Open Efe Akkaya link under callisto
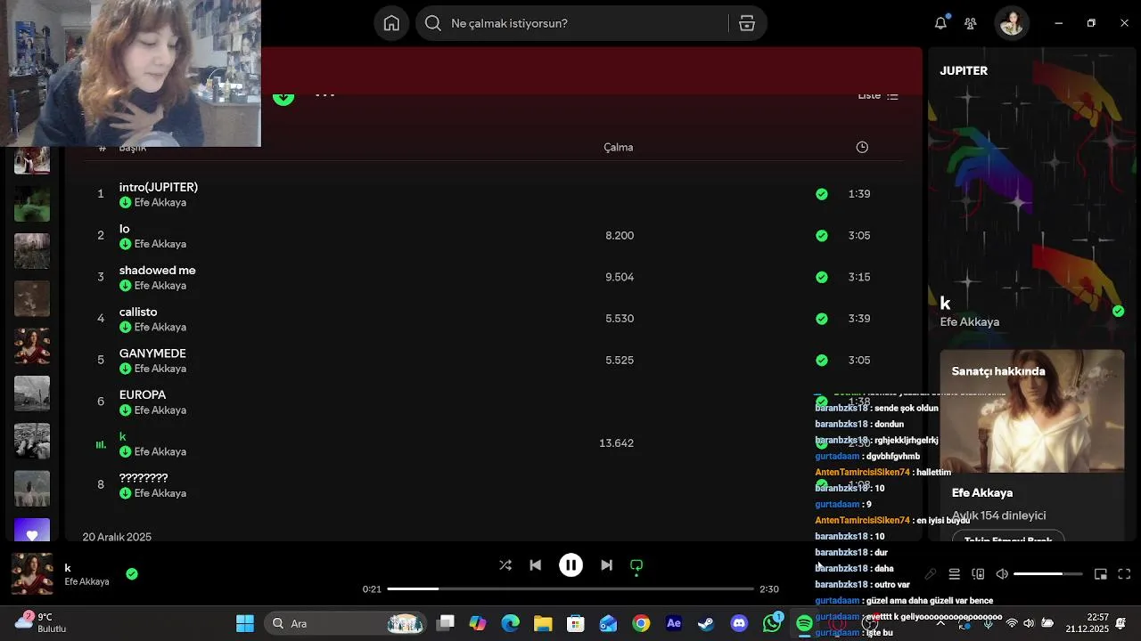Screen dimensions: 1141x641 [x=160, y=327]
